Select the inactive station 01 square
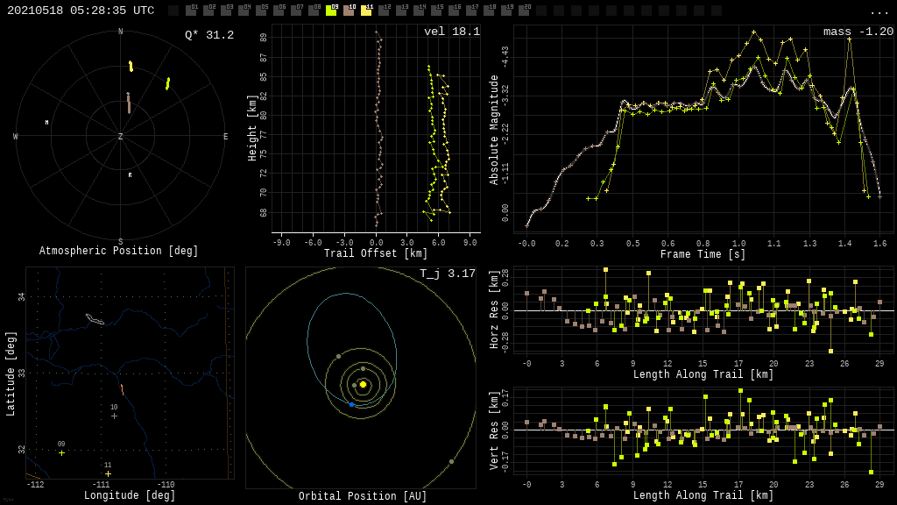 191,11
